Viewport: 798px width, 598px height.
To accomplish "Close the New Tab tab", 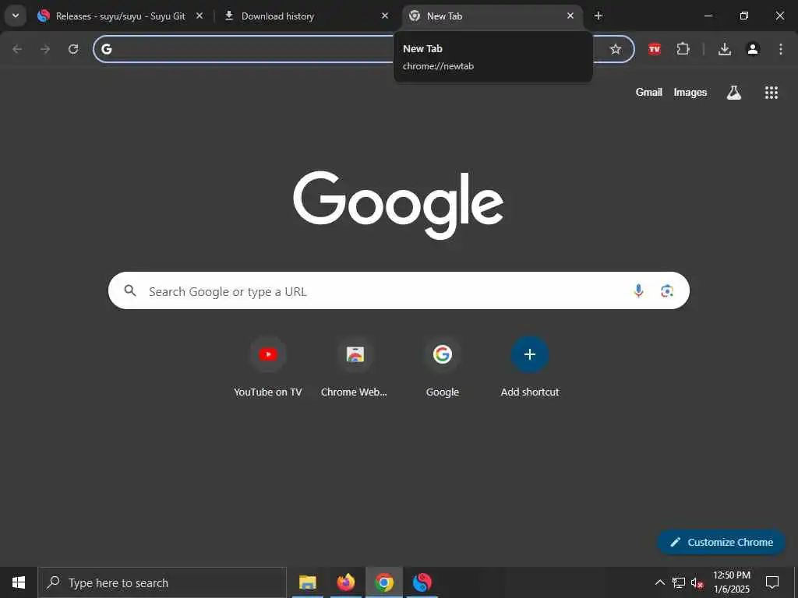I will click(570, 16).
